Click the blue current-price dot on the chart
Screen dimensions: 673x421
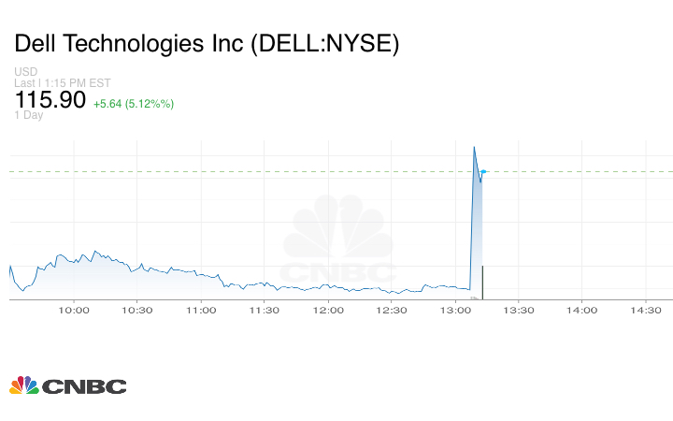(x=483, y=171)
